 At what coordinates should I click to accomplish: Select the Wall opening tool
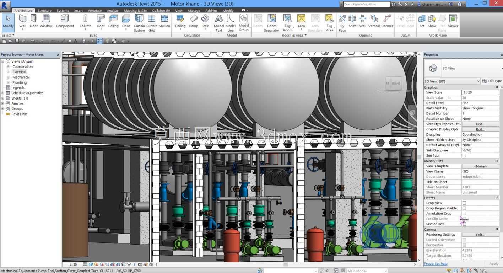pos(363,21)
